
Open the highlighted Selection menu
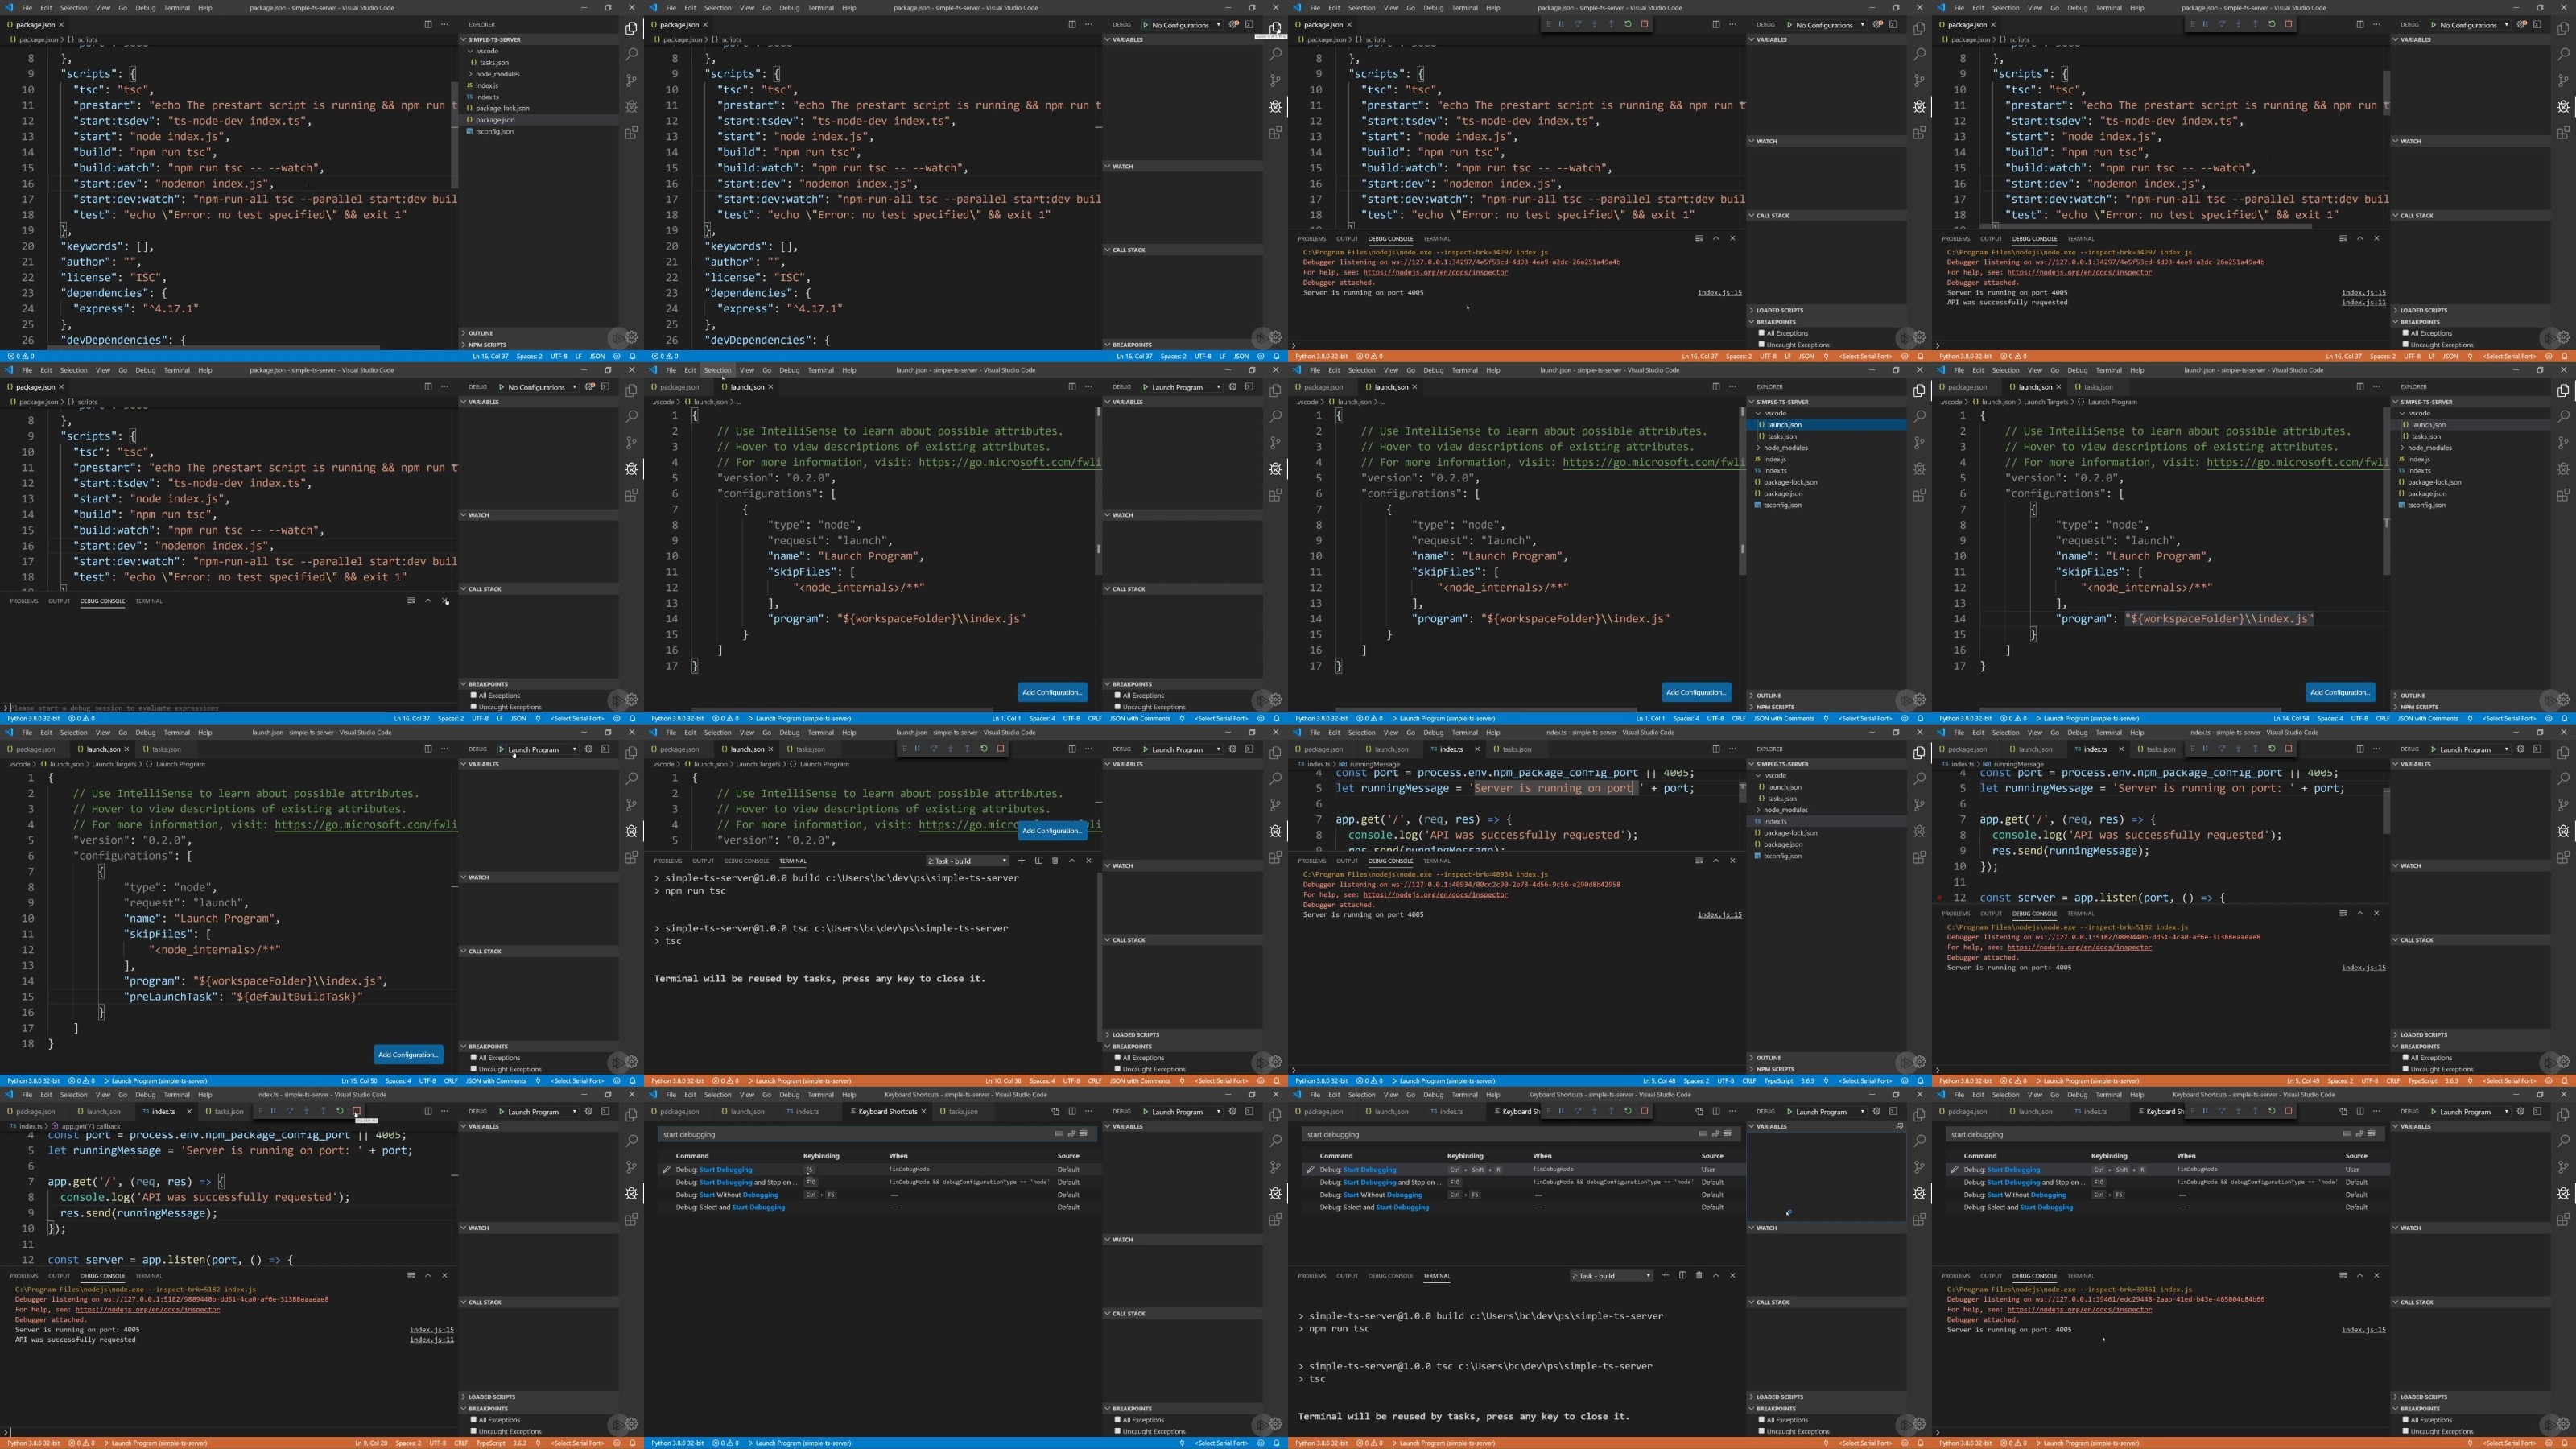pyautogui.click(x=718, y=370)
